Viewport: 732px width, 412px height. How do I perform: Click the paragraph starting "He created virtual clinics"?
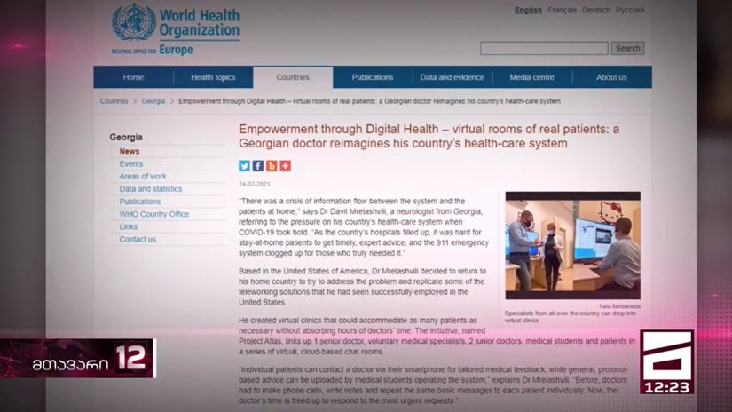pyautogui.click(x=437, y=336)
